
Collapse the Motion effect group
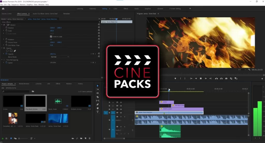[2, 25]
